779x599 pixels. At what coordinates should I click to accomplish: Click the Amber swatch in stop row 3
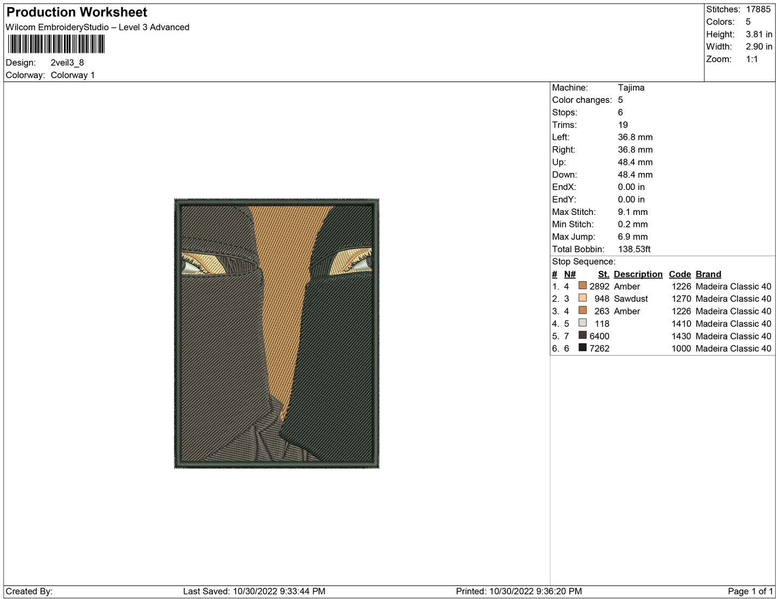[x=582, y=310]
